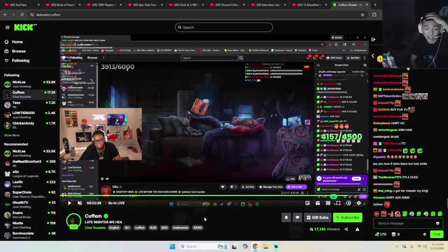Select the BAU tag

coord(164,227)
